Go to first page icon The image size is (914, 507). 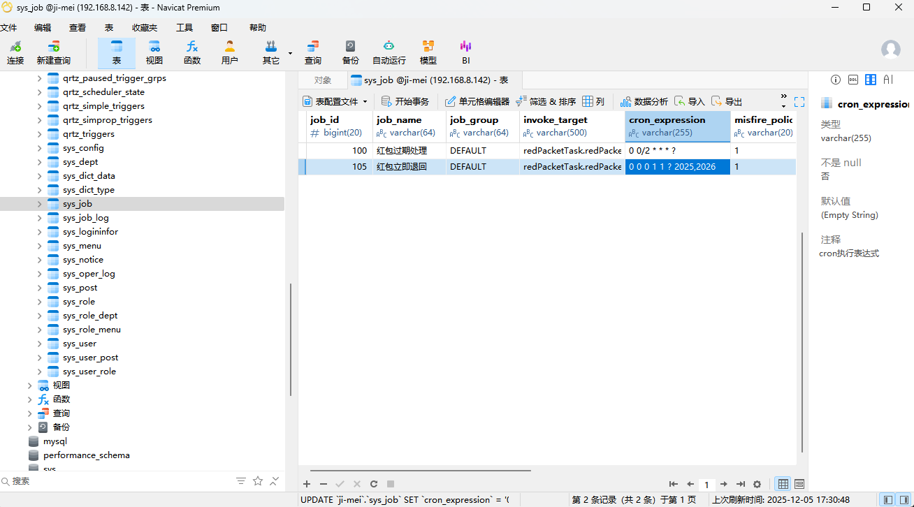(x=674, y=484)
